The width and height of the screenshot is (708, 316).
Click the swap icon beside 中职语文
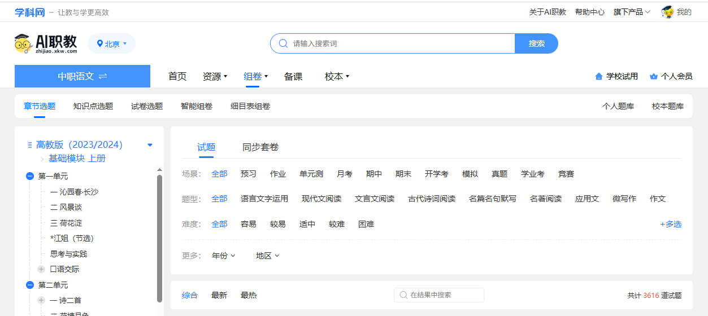pyautogui.click(x=103, y=76)
